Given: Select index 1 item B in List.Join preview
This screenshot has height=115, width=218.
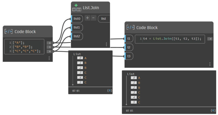Looking at the screenshot, I should (82, 63).
